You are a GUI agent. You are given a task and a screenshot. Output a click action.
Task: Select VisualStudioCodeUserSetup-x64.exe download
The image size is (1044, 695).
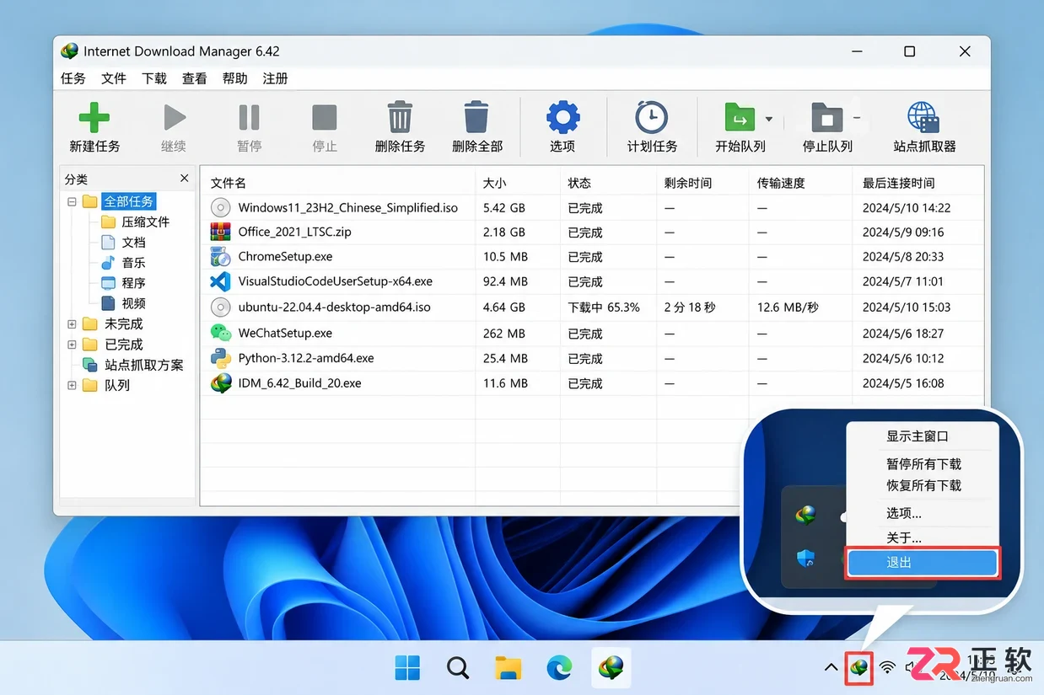pos(592,281)
